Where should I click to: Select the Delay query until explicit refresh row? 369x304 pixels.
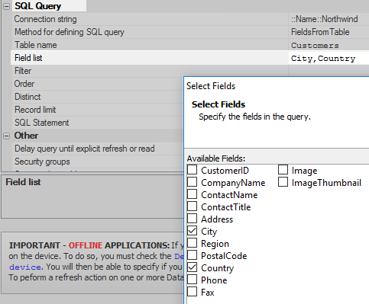click(98, 149)
